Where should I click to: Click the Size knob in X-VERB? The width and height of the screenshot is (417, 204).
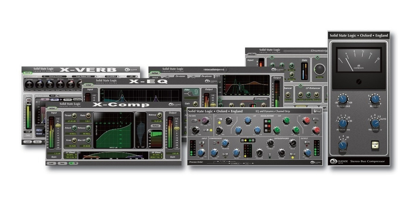(40, 85)
